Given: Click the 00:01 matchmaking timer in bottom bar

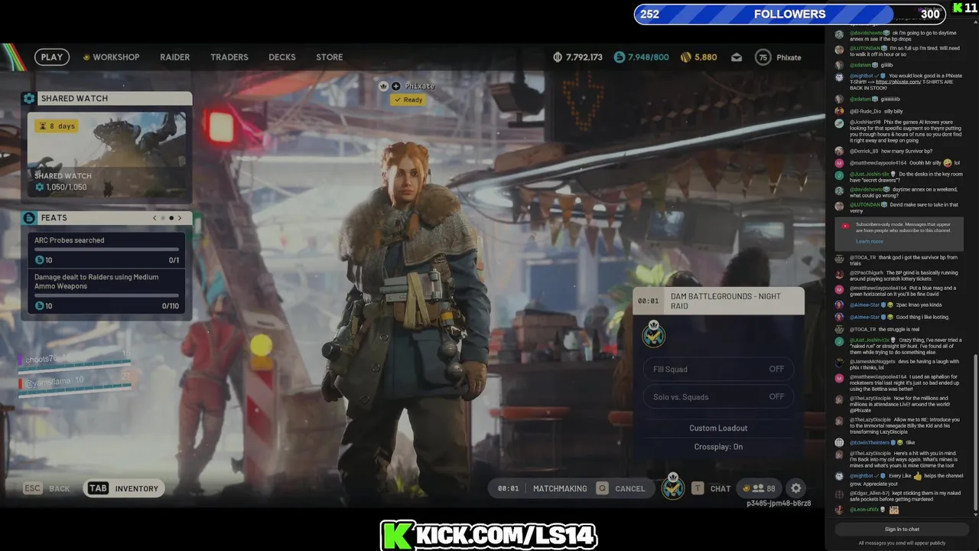Looking at the screenshot, I should click(508, 488).
